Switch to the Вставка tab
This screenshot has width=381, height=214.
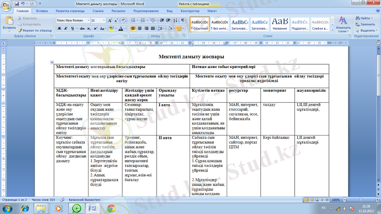pos(41,10)
